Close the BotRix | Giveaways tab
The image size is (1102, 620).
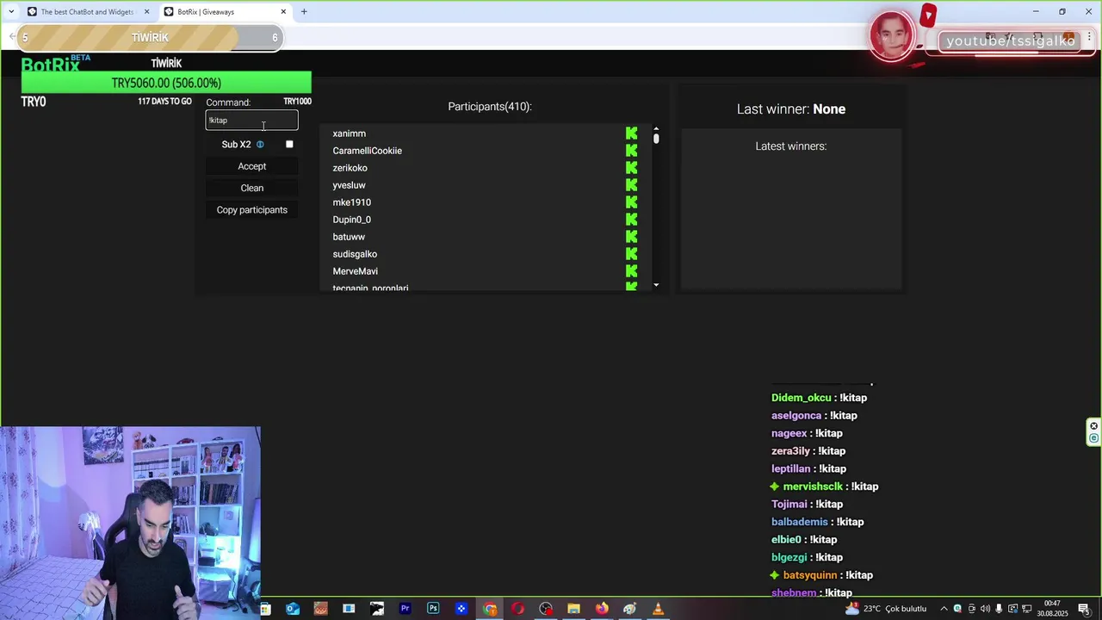coord(283,12)
